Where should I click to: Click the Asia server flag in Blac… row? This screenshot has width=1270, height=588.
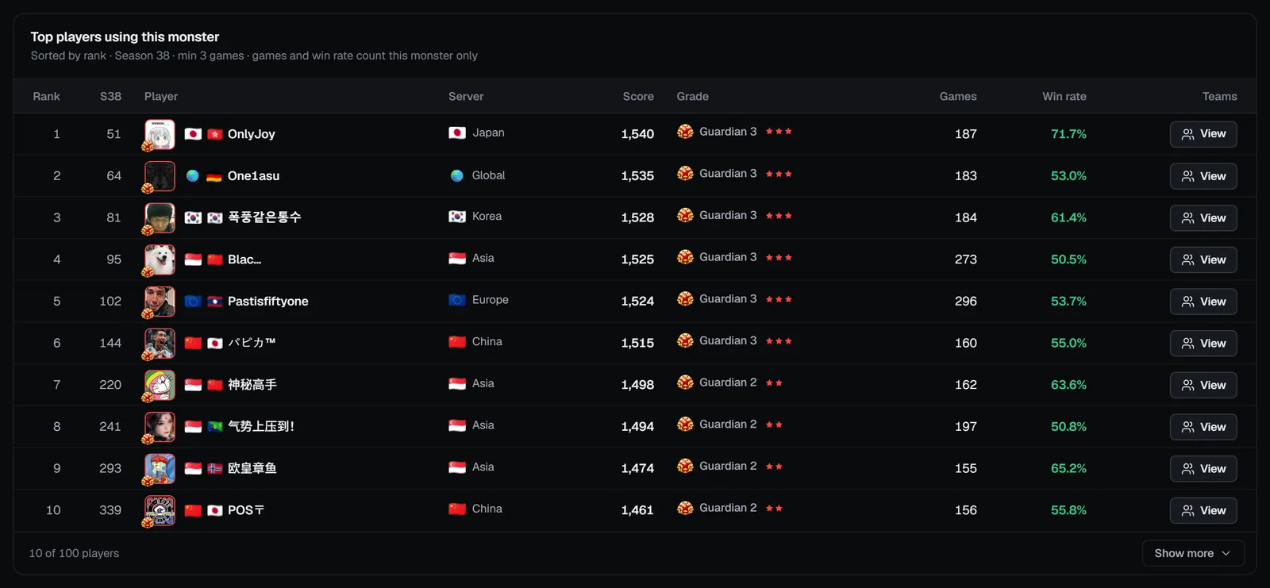457,258
